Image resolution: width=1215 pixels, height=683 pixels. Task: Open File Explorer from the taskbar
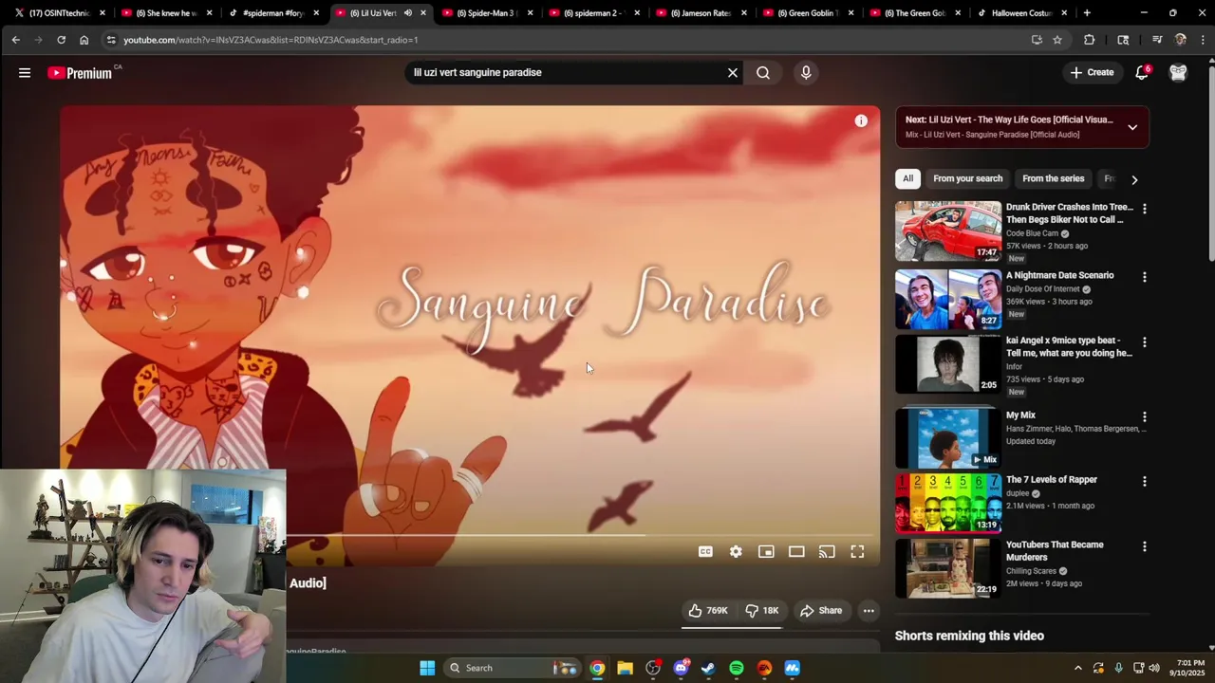625,668
